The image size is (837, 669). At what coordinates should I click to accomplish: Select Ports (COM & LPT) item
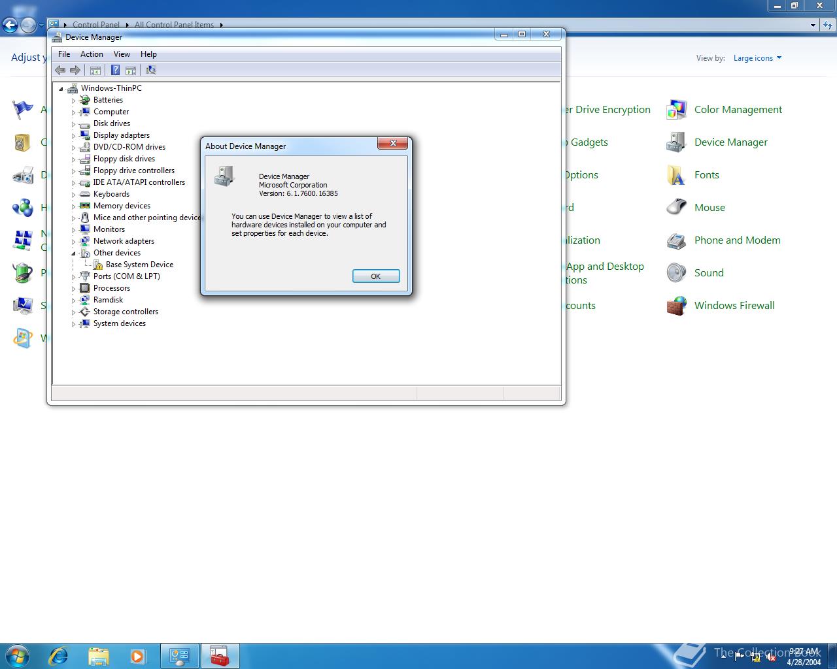click(x=126, y=276)
